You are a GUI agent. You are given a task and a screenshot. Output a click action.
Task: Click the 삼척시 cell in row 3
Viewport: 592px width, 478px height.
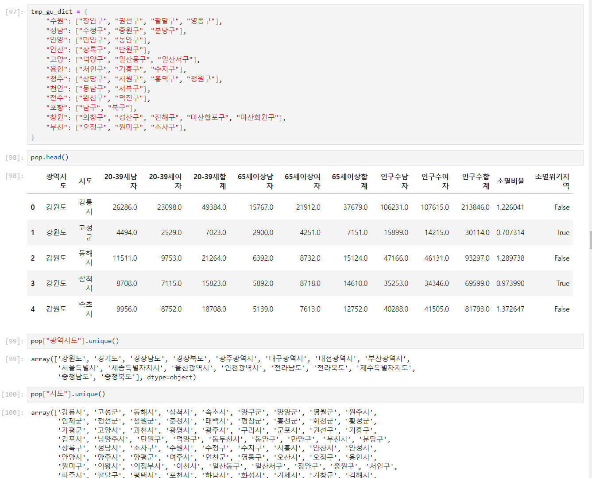tap(85, 283)
